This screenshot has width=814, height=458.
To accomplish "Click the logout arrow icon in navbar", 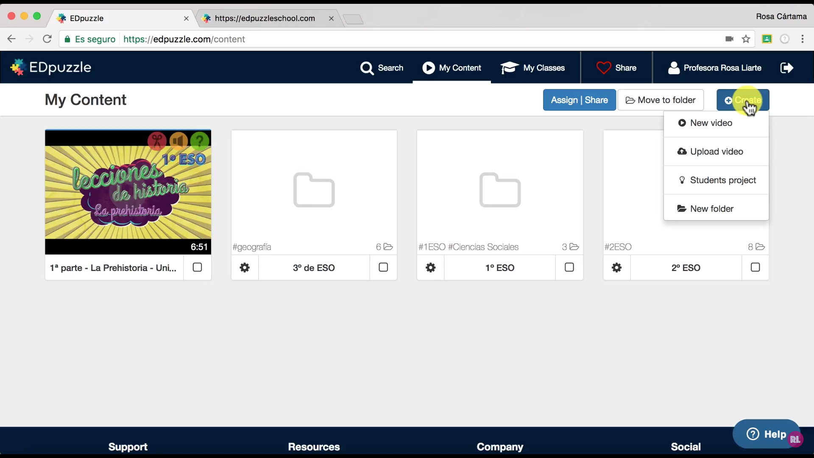I will tap(786, 68).
